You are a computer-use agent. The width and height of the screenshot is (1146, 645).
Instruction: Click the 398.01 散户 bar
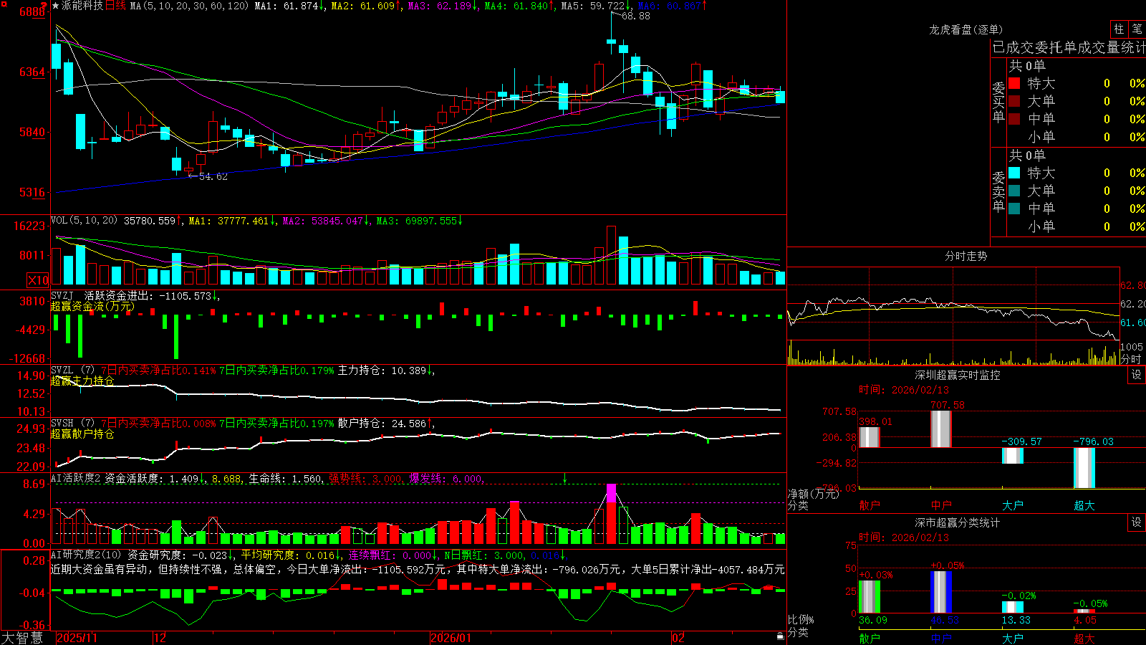click(869, 437)
